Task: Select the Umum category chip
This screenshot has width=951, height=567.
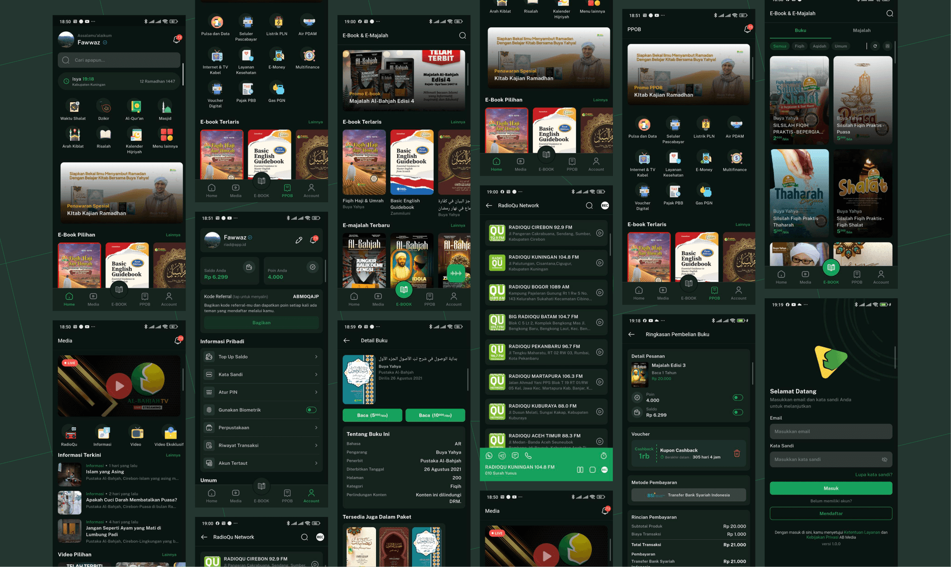Action: click(841, 46)
